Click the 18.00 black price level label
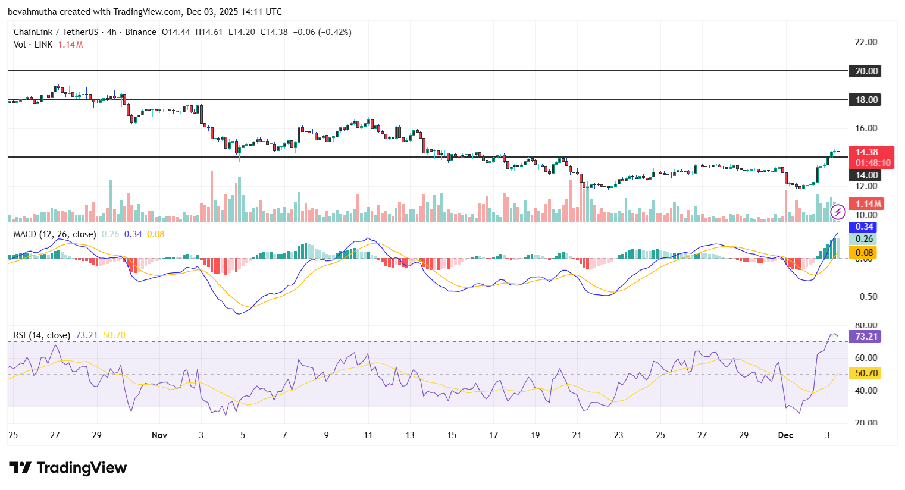Viewport: 905px width, 490px height. [866, 99]
